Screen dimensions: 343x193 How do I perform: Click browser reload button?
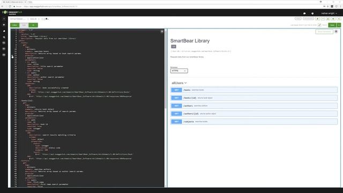click(x=10, y=6)
